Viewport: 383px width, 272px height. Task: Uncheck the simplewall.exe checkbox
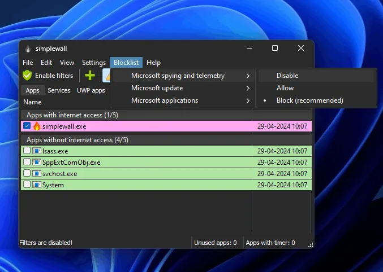point(27,126)
